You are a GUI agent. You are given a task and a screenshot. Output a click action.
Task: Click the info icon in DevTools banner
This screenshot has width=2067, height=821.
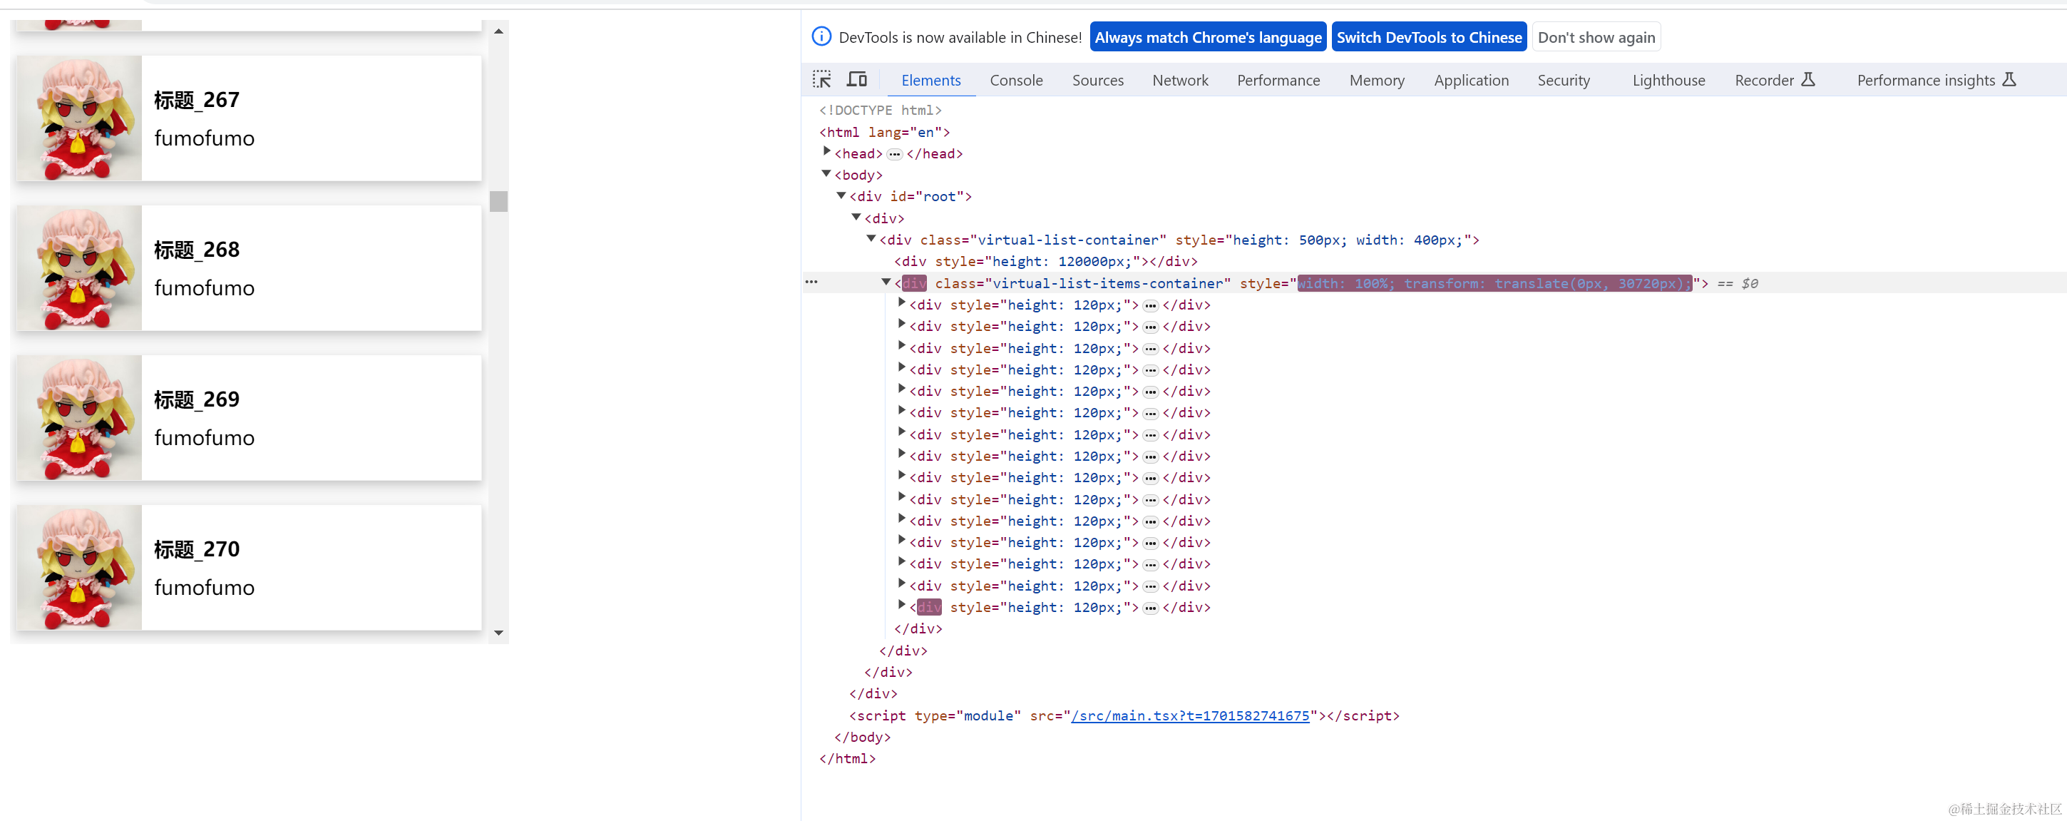click(x=821, y=37)
